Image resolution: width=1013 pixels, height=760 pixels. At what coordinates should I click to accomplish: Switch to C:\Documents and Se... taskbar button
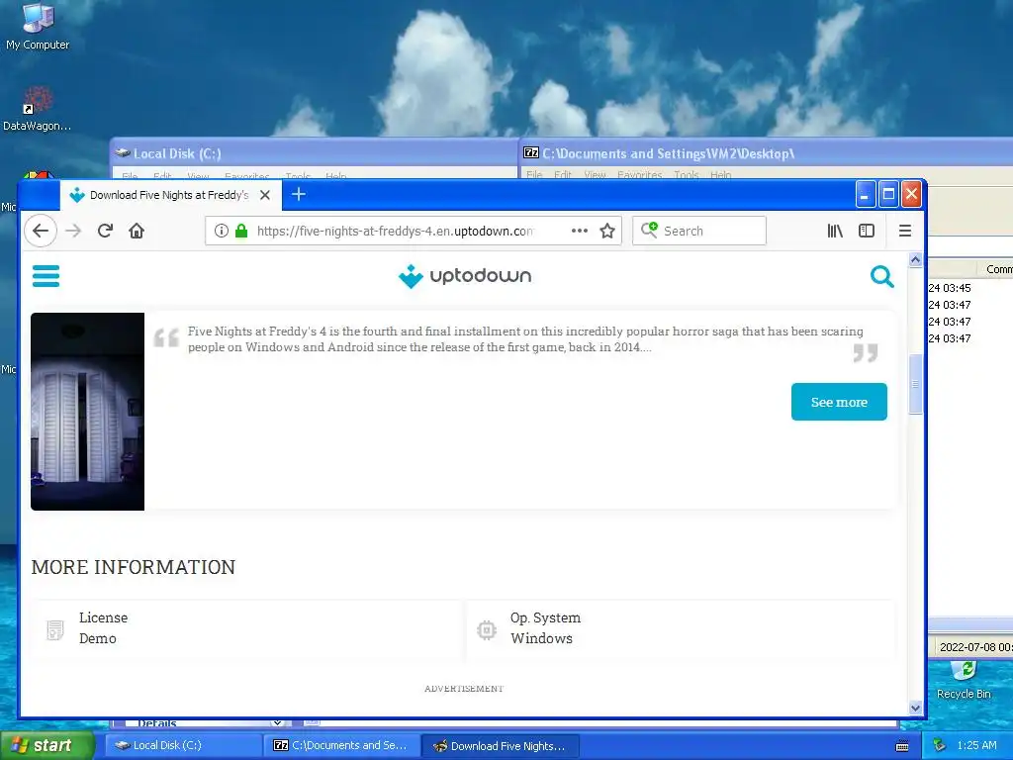pos(341,746)
